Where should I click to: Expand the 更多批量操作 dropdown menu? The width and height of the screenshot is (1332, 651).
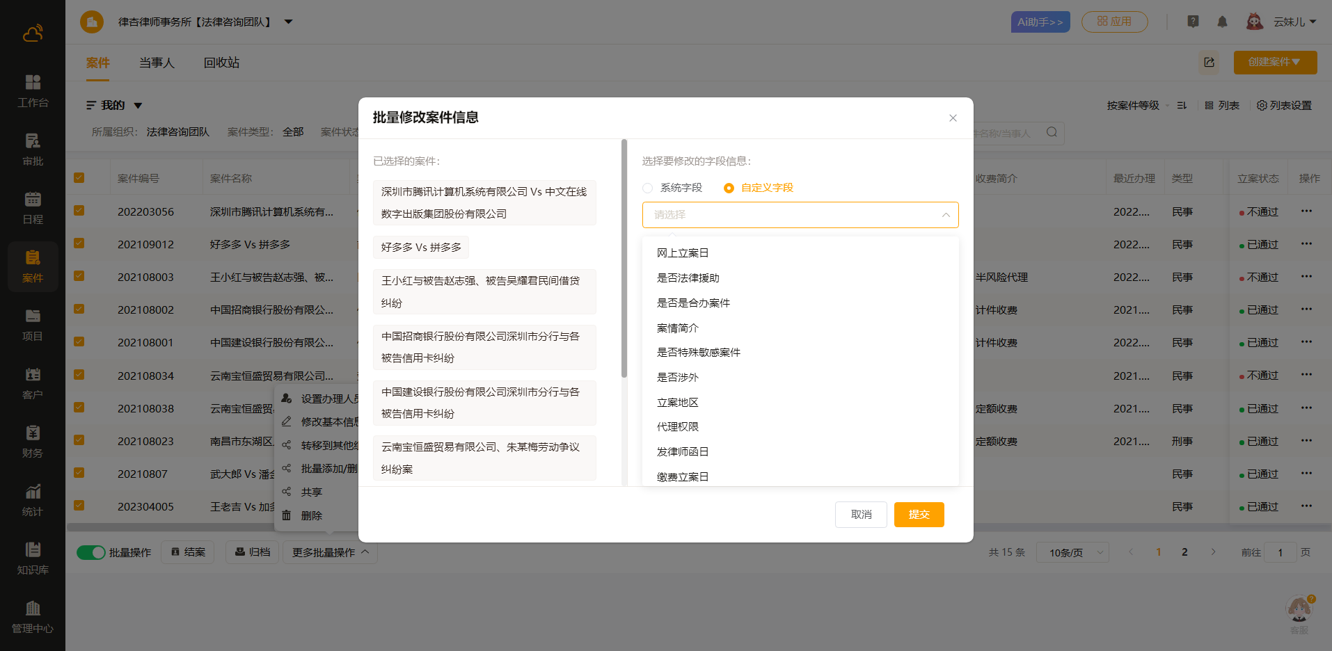point(330,552)
